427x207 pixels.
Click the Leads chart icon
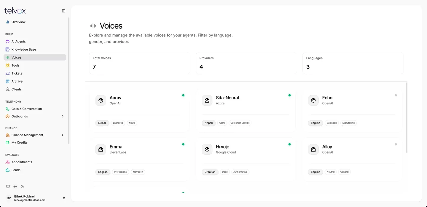[8, 170]
